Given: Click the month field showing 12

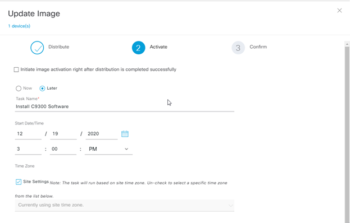Looking at the screenshot, I should tap(28, 134).
